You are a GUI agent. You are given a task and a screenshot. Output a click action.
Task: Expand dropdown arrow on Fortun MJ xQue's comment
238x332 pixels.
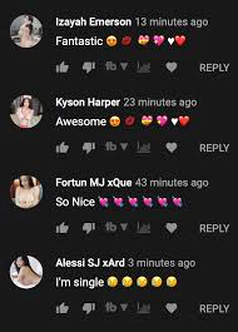coord(124,227)
